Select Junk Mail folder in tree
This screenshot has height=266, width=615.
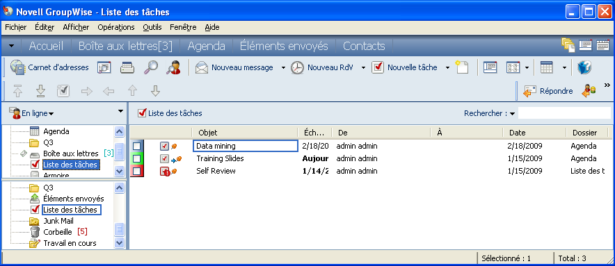point(58,221)
